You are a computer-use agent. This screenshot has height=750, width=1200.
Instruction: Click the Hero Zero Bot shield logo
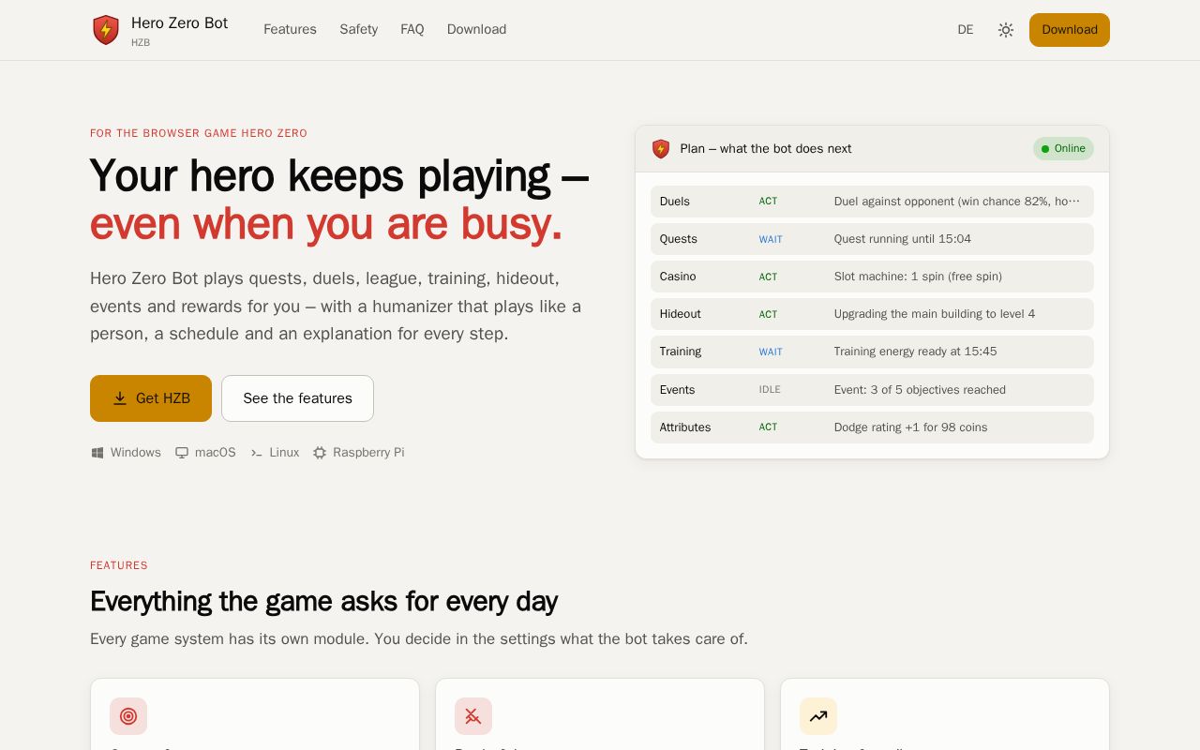pyautogui.click(x=106, y=30)
